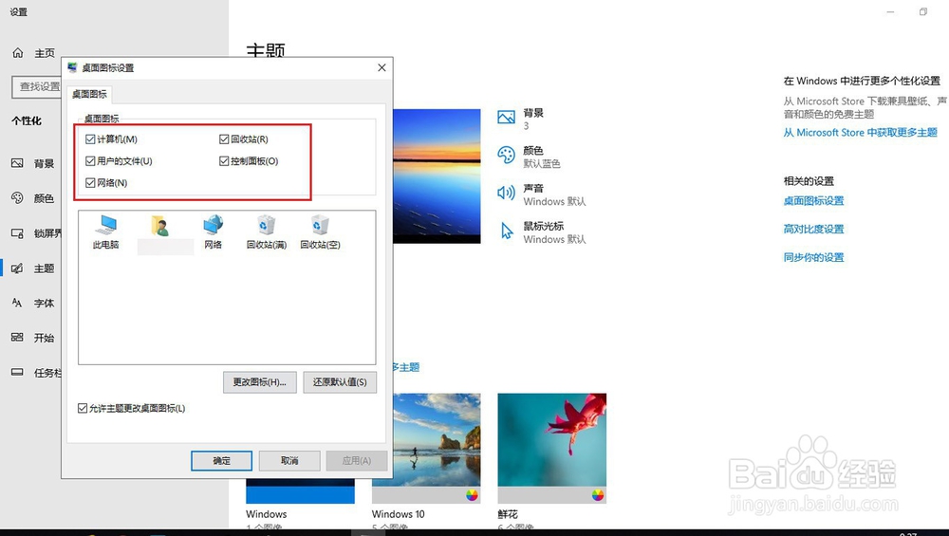Open 主题 themes in Settings sidebar
The image size is (949, 536).
tap(33, 268)
